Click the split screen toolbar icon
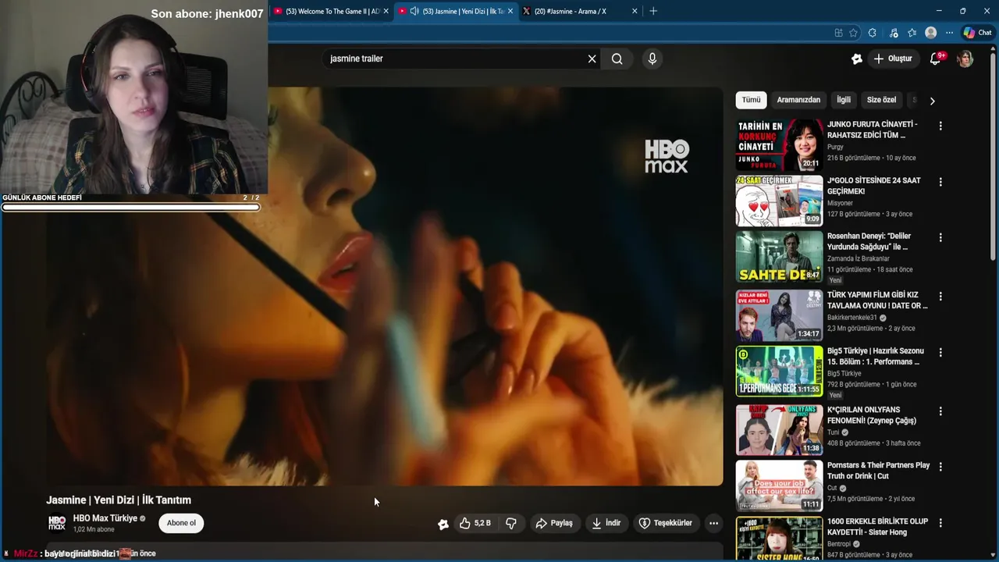The image size is (999, 562). point(838,33)
